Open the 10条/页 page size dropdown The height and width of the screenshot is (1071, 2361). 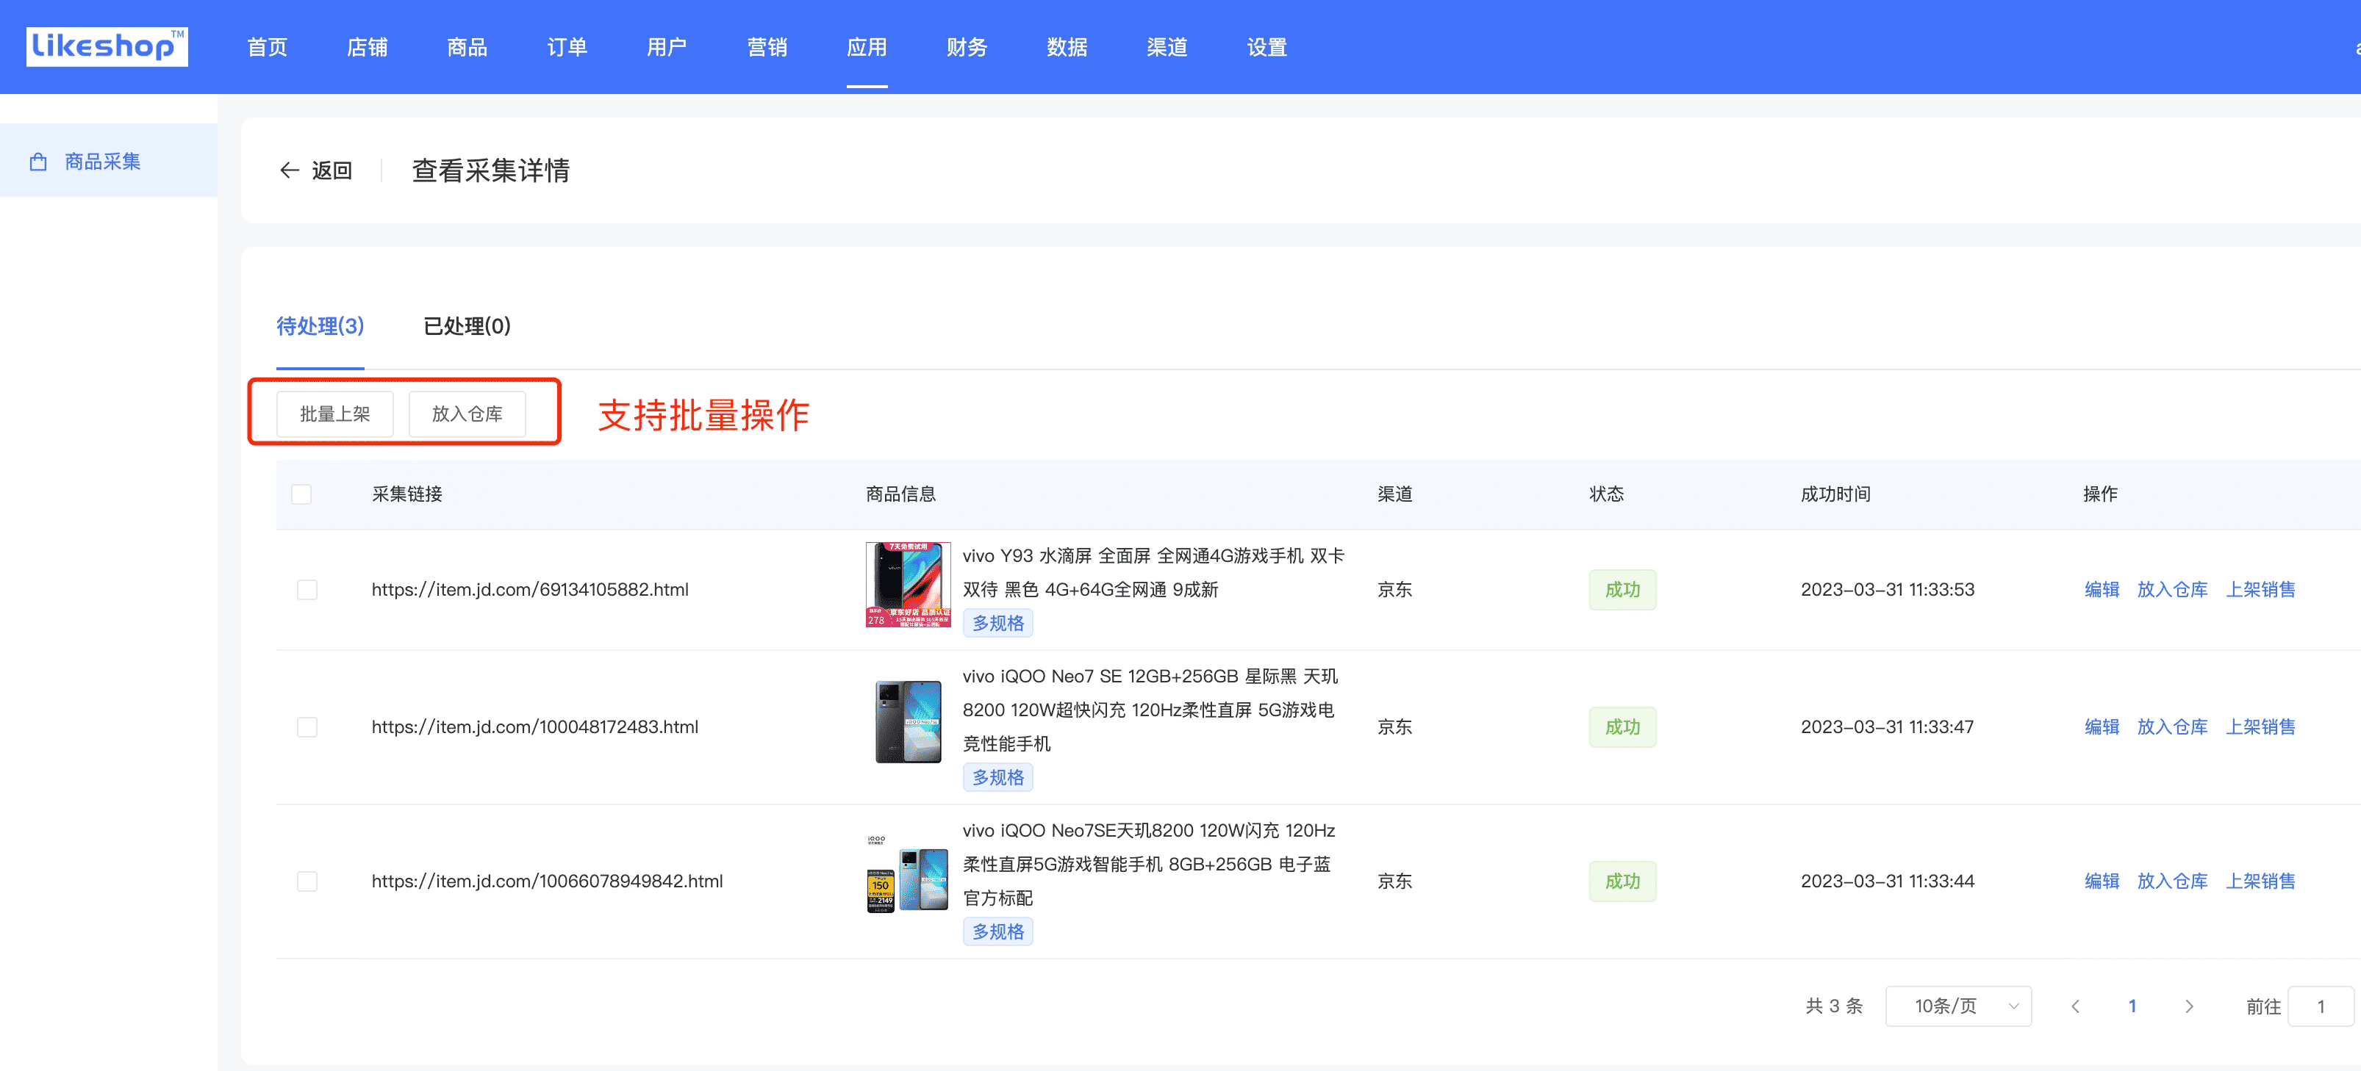coord(1957,1006)
